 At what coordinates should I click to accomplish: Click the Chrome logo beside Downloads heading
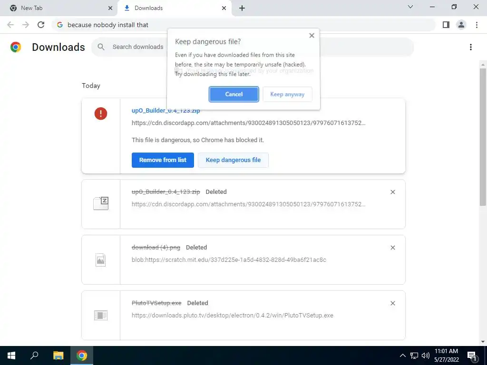pyautogui.click(x=16, y=47)
